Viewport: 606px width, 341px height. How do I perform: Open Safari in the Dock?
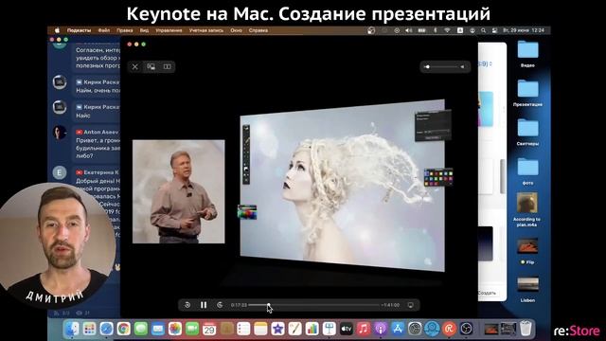106,329
